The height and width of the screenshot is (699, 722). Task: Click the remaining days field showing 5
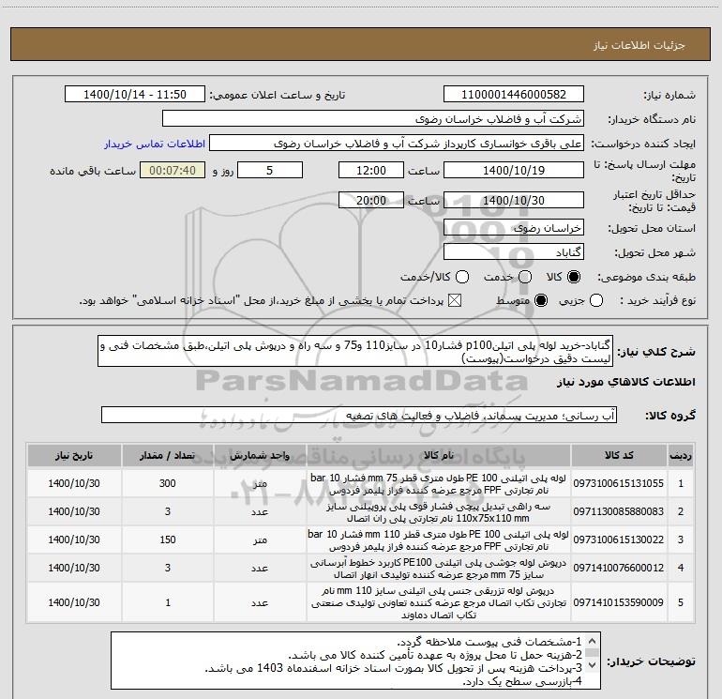270,171
